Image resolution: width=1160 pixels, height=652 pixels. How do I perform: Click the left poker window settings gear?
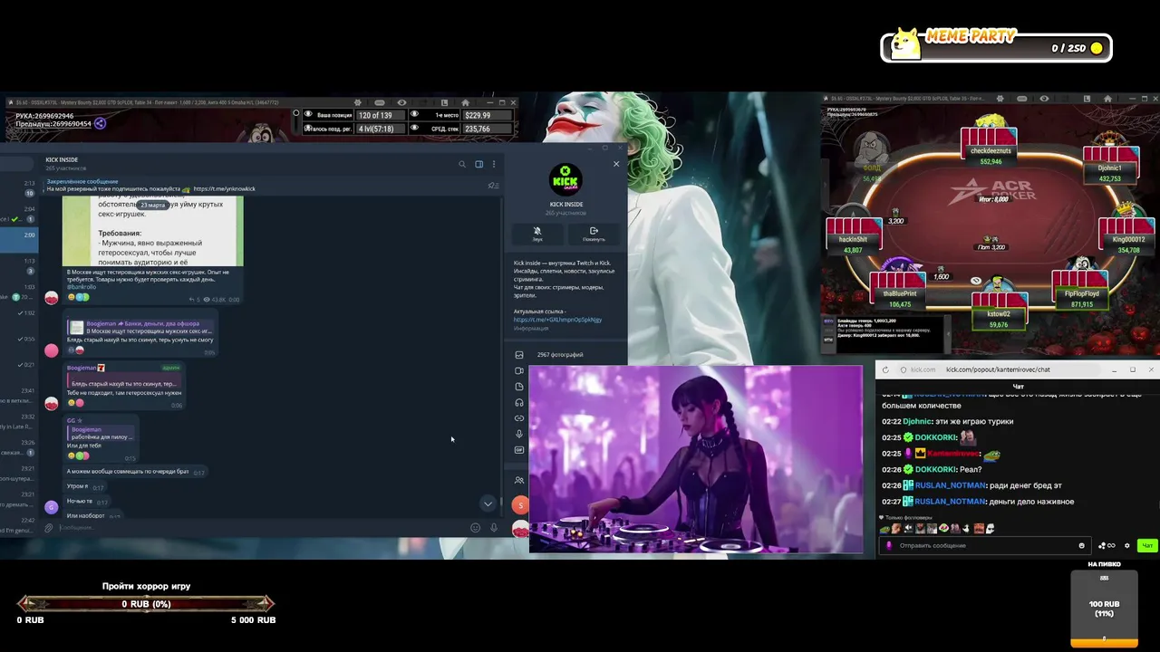358,102
